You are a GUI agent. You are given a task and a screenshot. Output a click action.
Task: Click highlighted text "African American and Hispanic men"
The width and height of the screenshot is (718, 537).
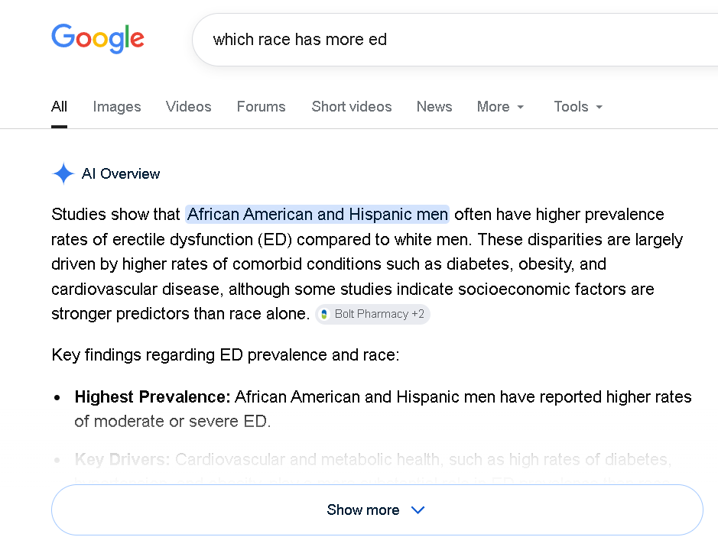coord(317,214)
